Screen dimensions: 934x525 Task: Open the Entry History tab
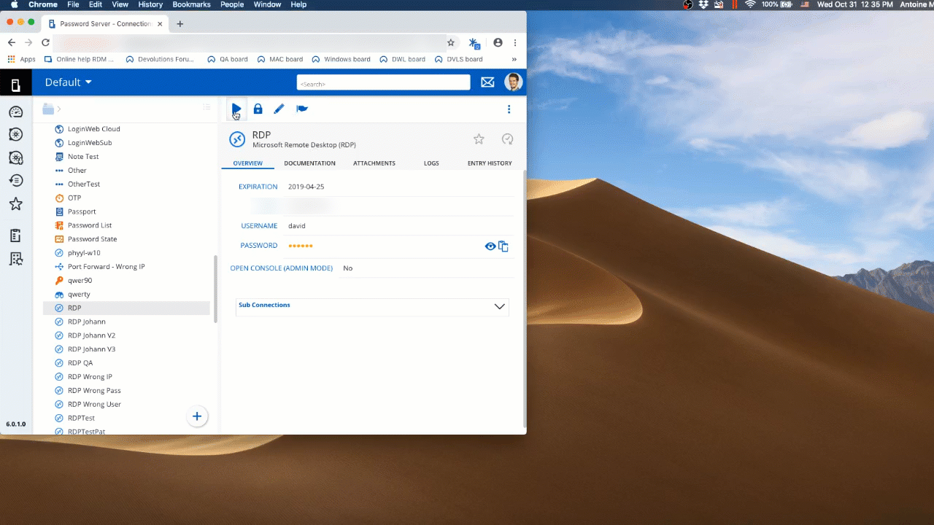tap(489, 163)
